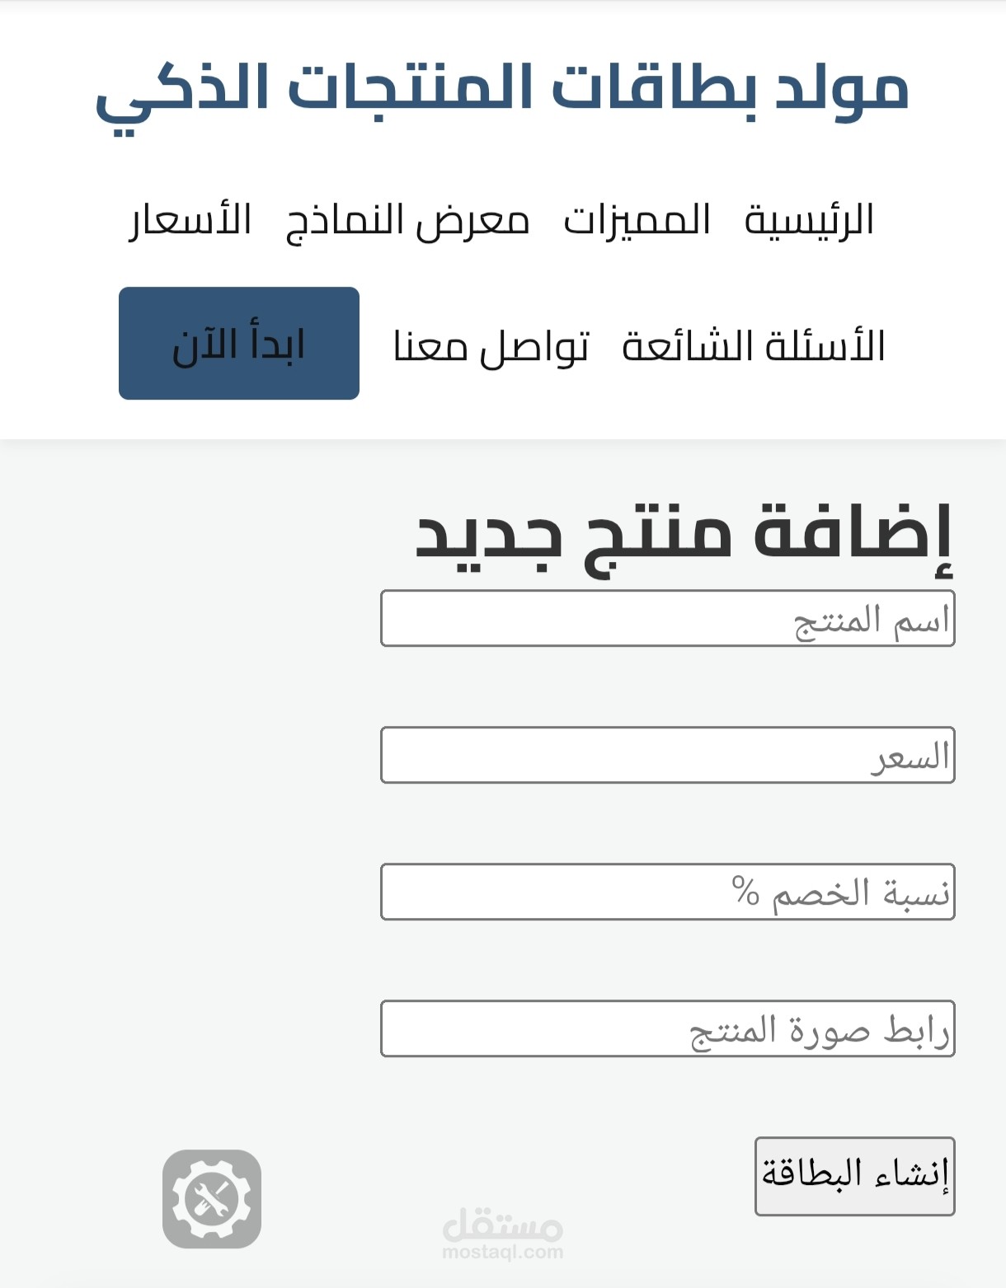1006x1288 pixels.
Task: Click the ابدأ الآن start button
Action: (x=239, y=344)
